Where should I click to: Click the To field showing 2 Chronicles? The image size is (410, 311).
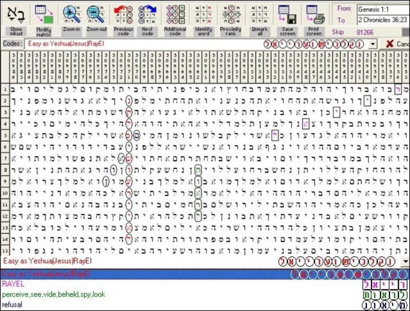coord(383,20)
